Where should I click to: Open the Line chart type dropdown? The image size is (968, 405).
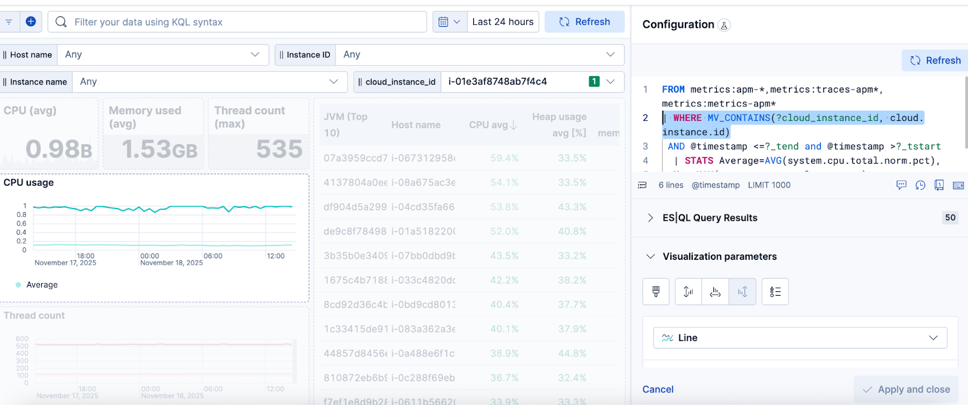coord(800,338)
